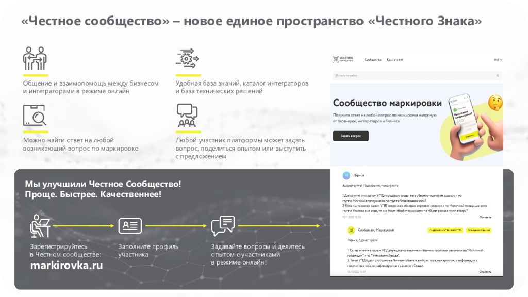Open the 'База знаний' menu item
528x297 pixels.
[x=395, y=60]
